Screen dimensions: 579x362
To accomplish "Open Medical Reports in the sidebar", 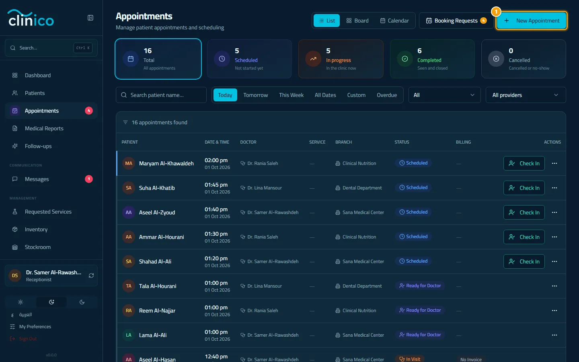I will pyautogui.click(x=51, y=128).
